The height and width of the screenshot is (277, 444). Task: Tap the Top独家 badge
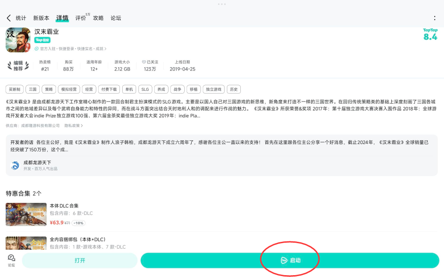point(43,40)
